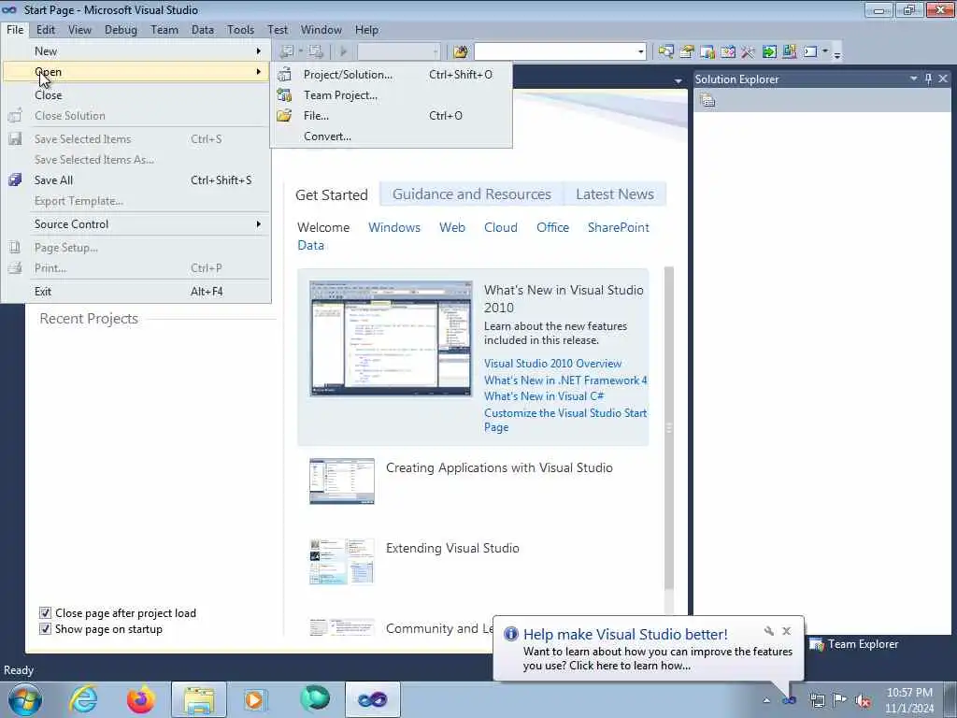This screenshot has width=957, height=718.
Task: Open the Extension Manager toolbar icon
Action: (789, 52)
